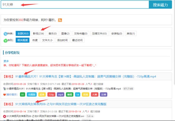
Task: Open the 更多 link under 分享给好友
Action: [6, 61]
